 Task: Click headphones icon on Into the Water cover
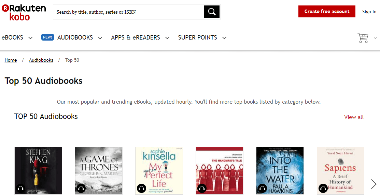point(262,188)
